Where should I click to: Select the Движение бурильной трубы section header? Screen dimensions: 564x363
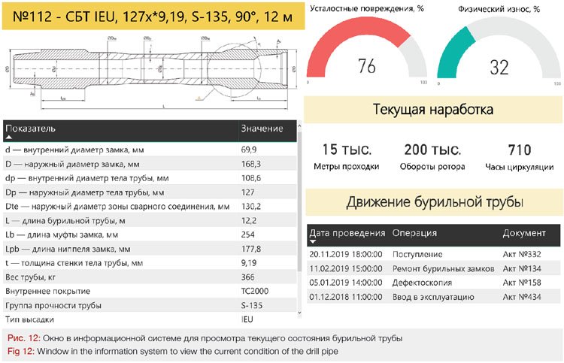pyautogui.click(x=433, y=201)
